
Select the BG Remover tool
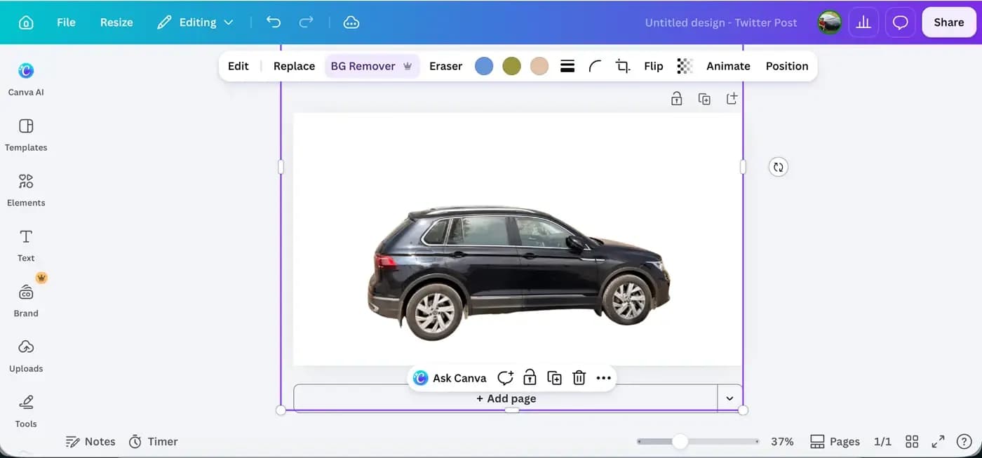pyautogui.click(x=372, y=66)
